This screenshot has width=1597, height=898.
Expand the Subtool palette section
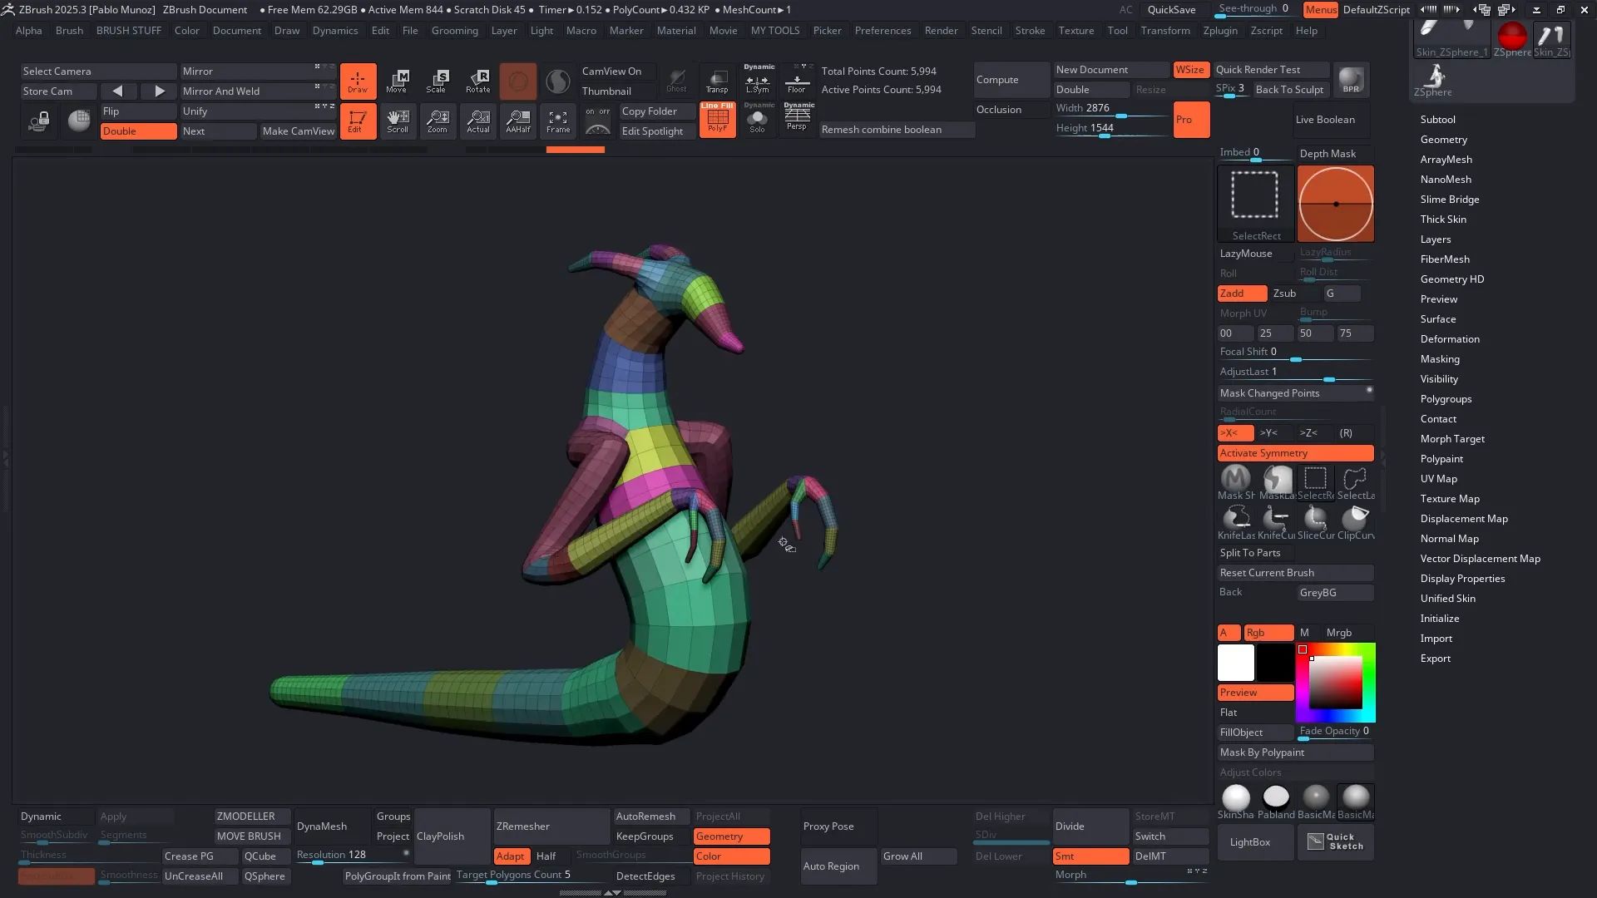coord(1437,120)
